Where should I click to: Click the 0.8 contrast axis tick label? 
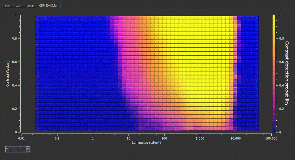pos(14,38)
